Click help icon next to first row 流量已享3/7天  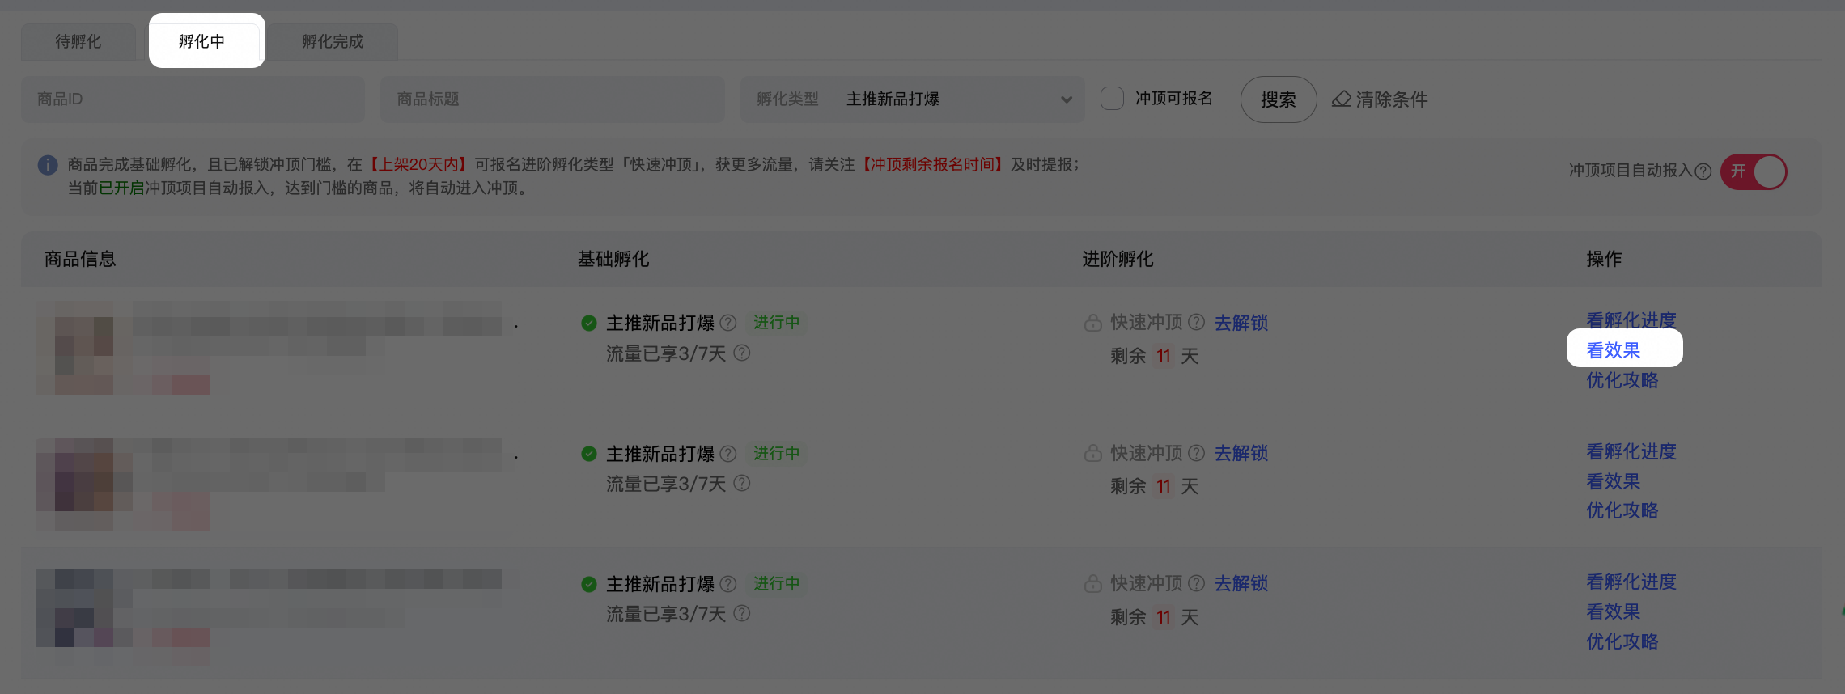click(x=742, y=353)
